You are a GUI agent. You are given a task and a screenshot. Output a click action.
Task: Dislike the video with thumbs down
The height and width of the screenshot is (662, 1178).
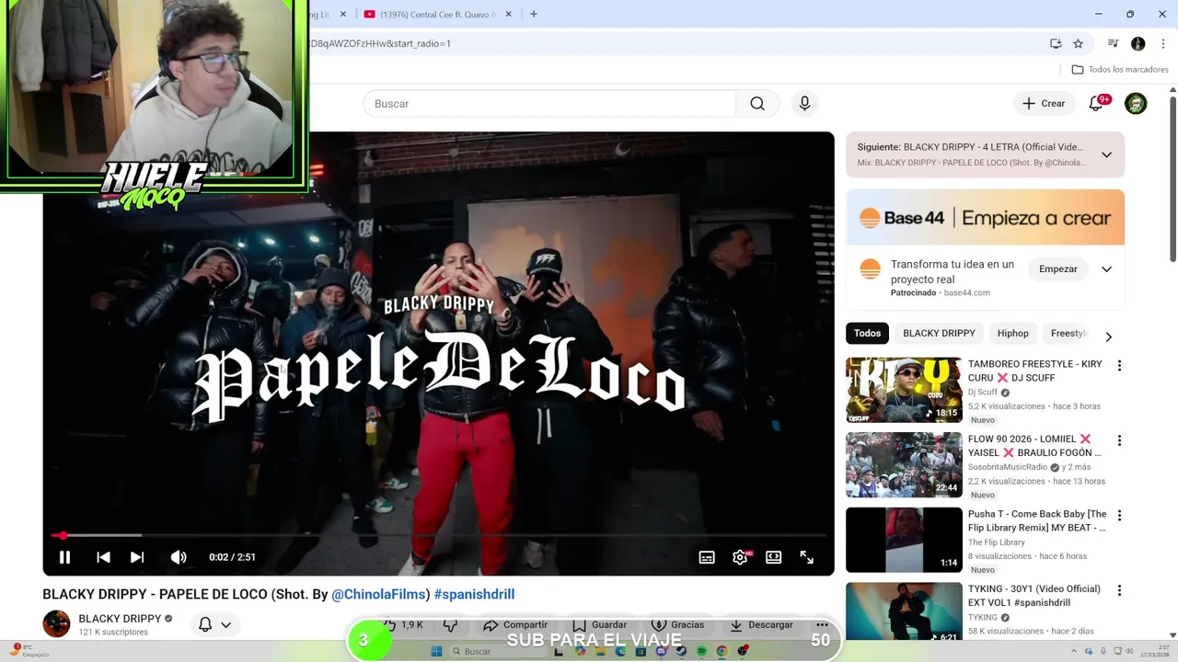coord(450,624)
